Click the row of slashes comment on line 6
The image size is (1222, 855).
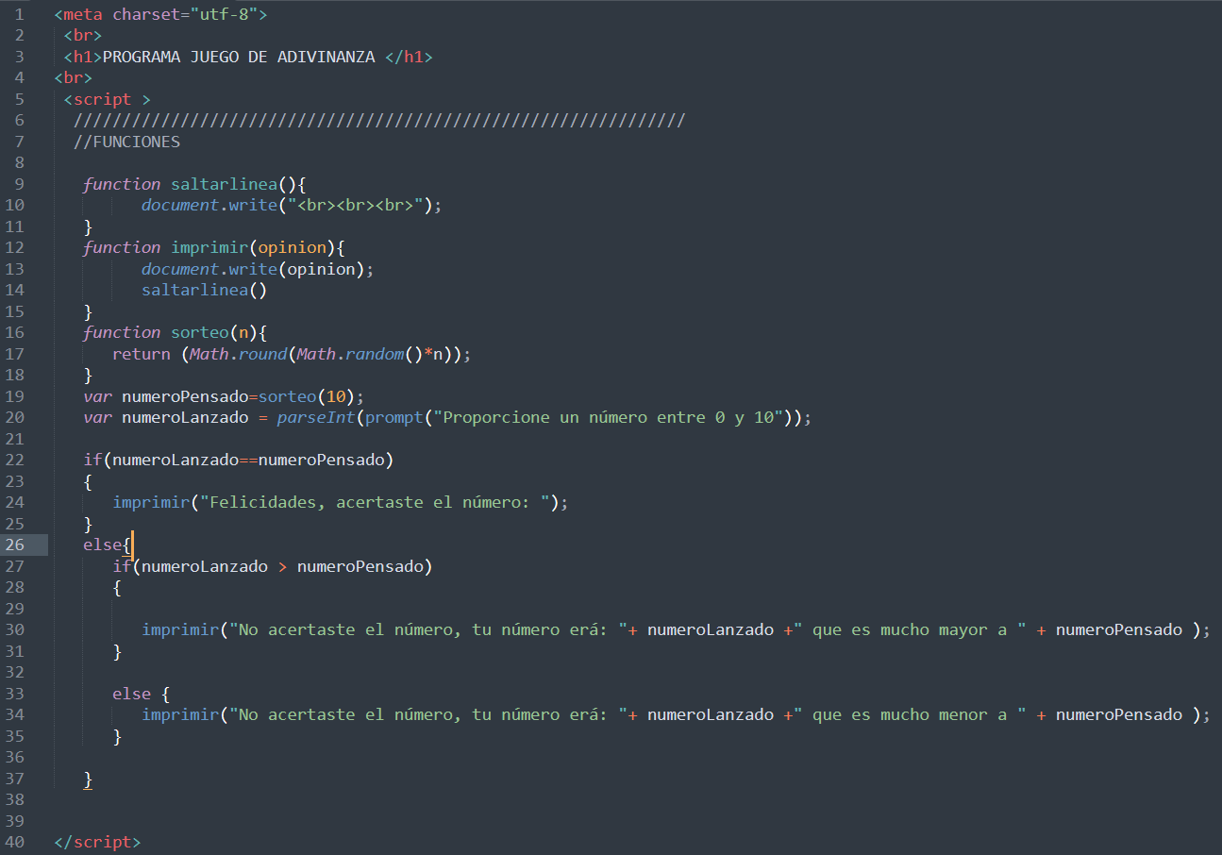pos(379,121)
